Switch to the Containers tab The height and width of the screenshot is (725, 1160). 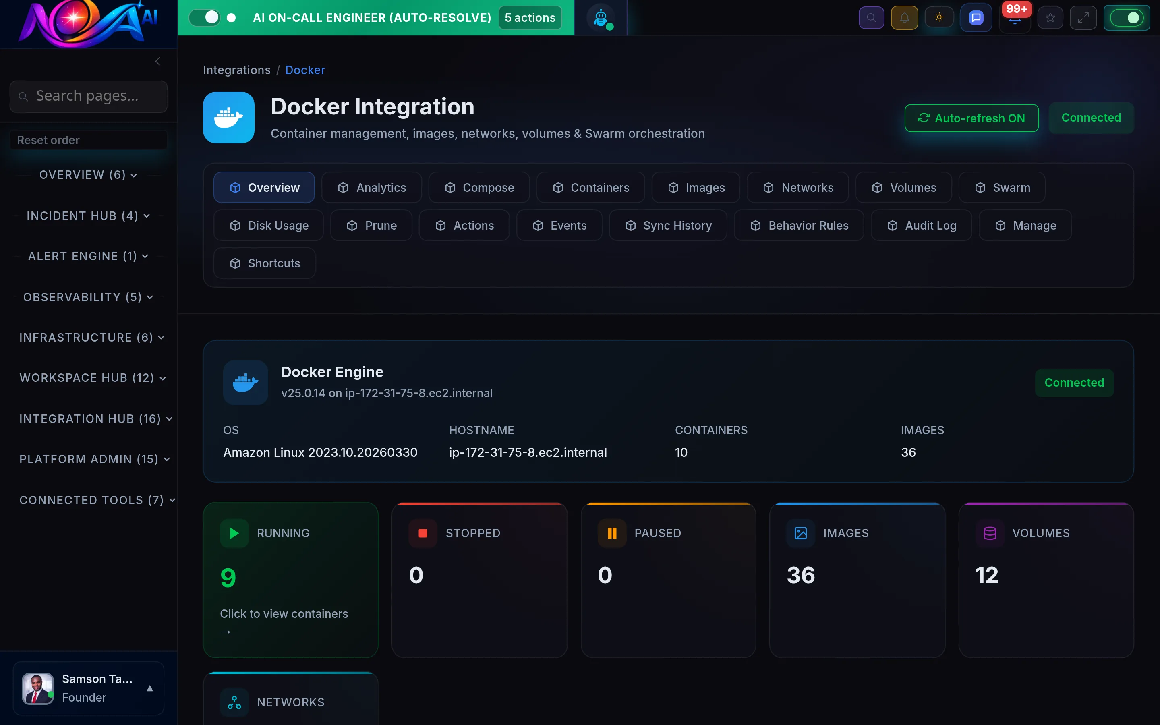(x=590, y=187)
